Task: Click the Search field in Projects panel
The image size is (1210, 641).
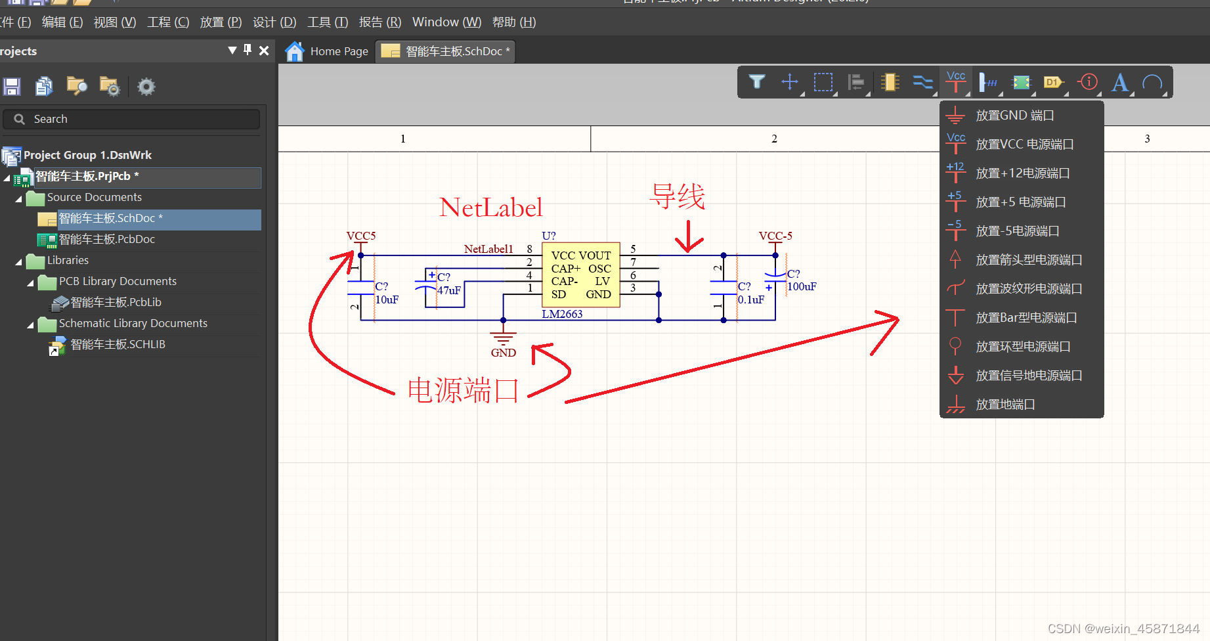Action: coord(131,119)
